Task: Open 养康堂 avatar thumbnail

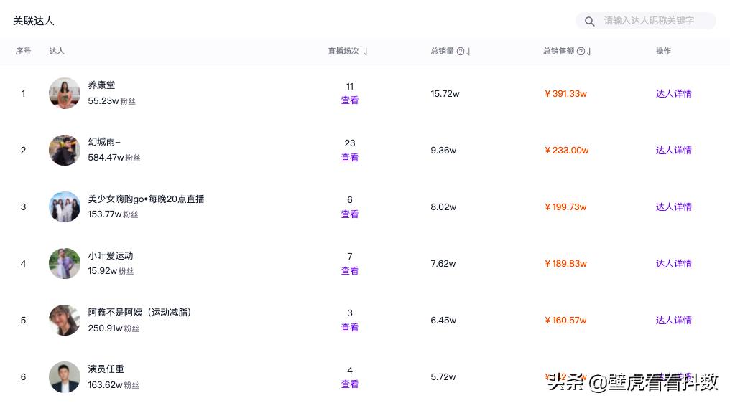Action: [x=65, y=93]
